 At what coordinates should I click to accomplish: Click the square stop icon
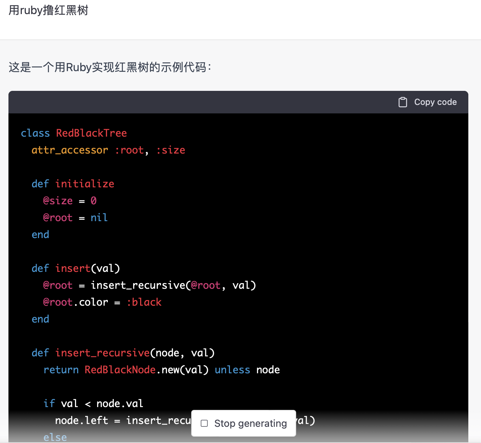click(x=204, y=423)
